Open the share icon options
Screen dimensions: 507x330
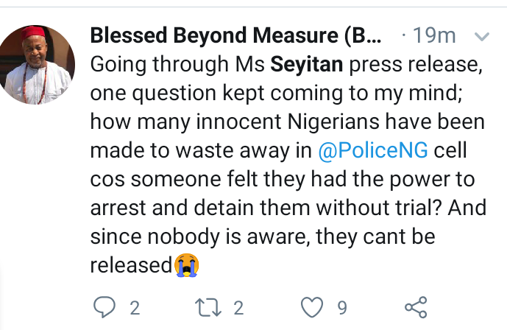click(416, 306)
